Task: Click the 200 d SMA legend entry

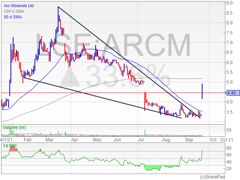Action: pyautogui.click(x=14, y=11)
